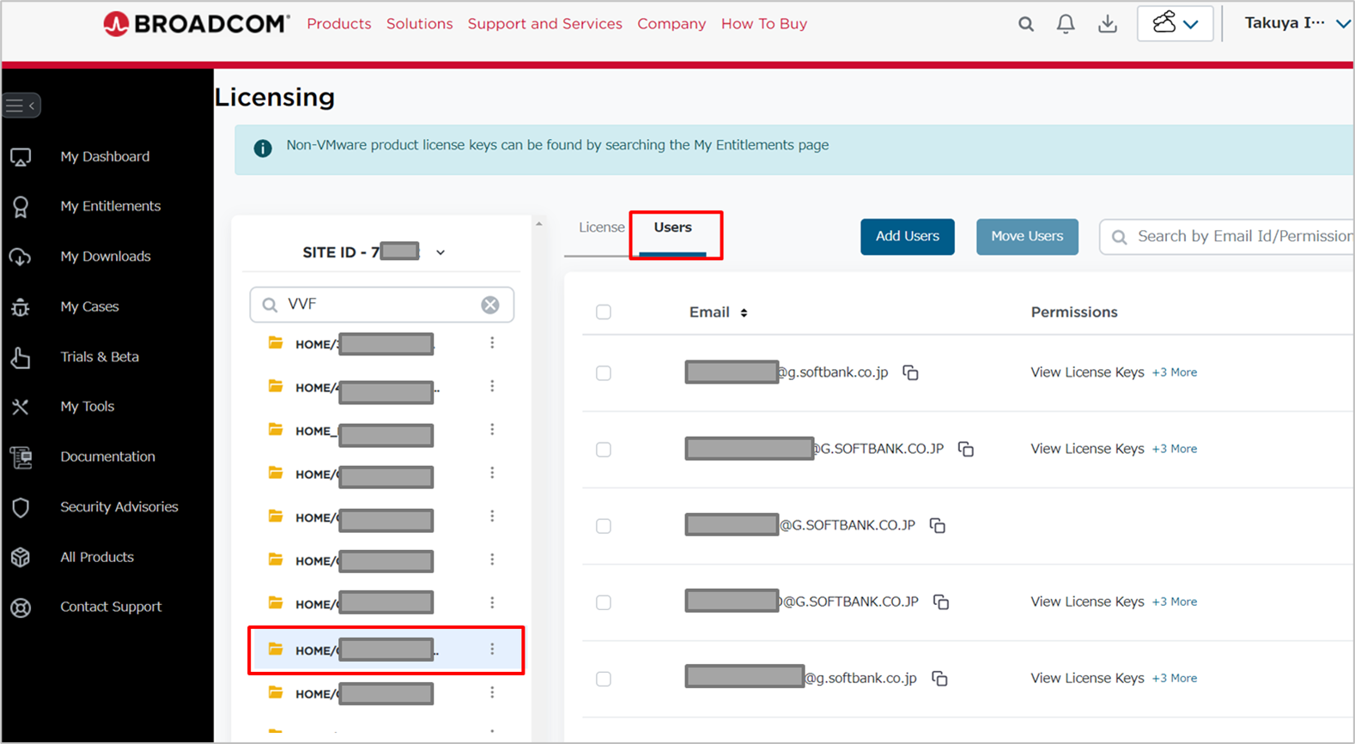Open options menu for the HOME_ folder
Viewport: 1355px width, 744px height.
(492, 430)
